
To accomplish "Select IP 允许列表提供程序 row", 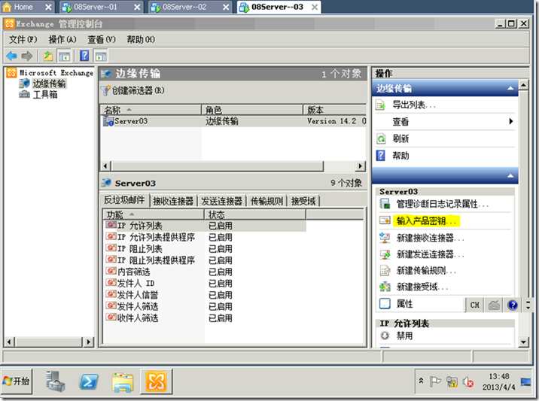I will pos(205,237).
